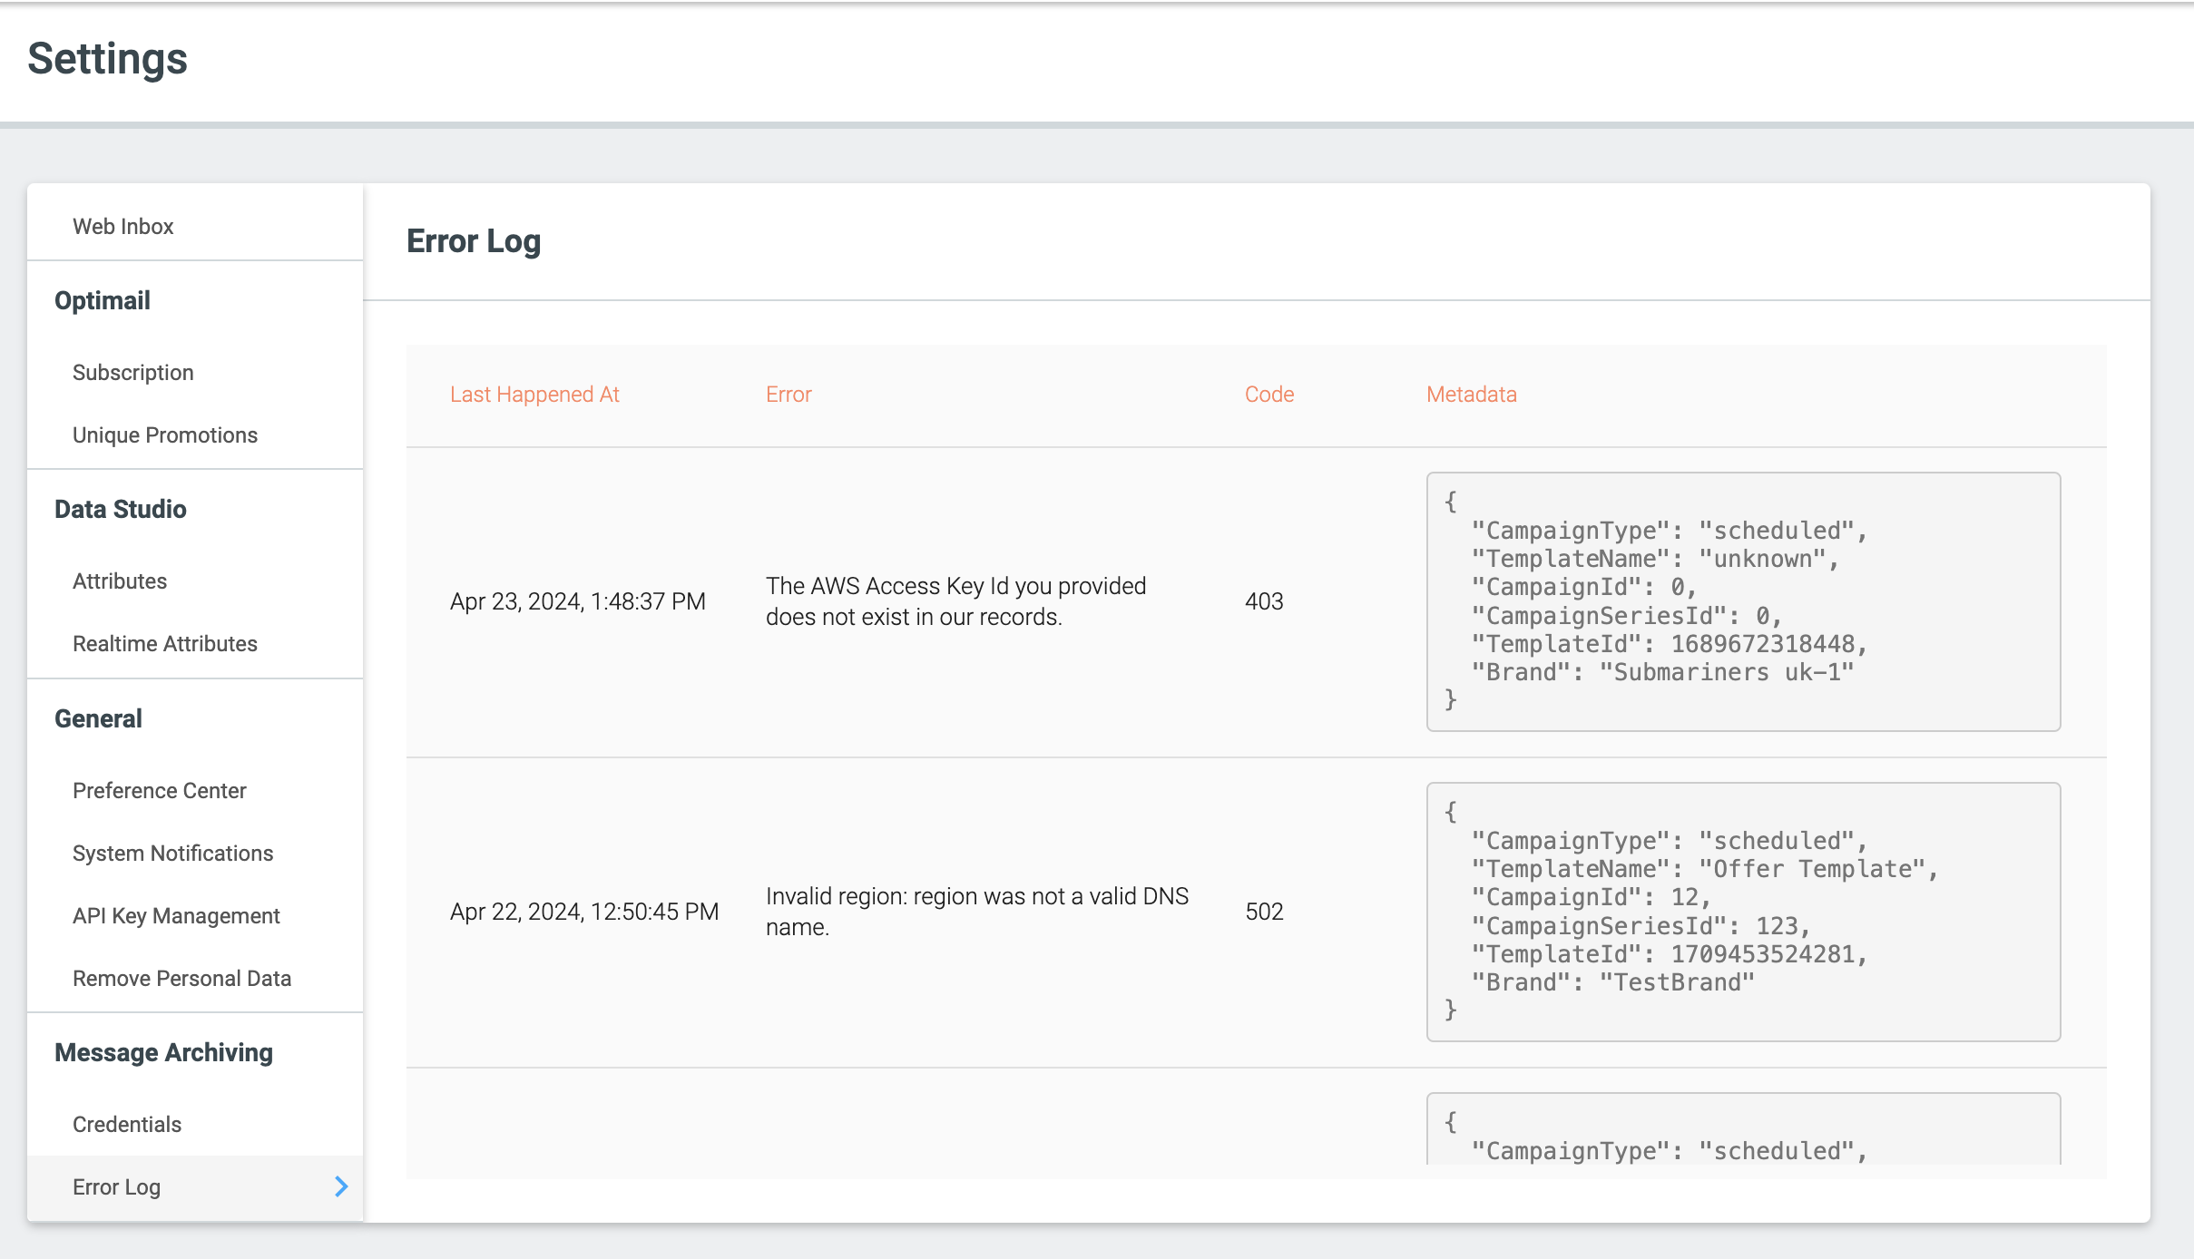Open Message Archiving Credentials
The height and width of the screenshot is (1259, 2194).
(126, 1124)
